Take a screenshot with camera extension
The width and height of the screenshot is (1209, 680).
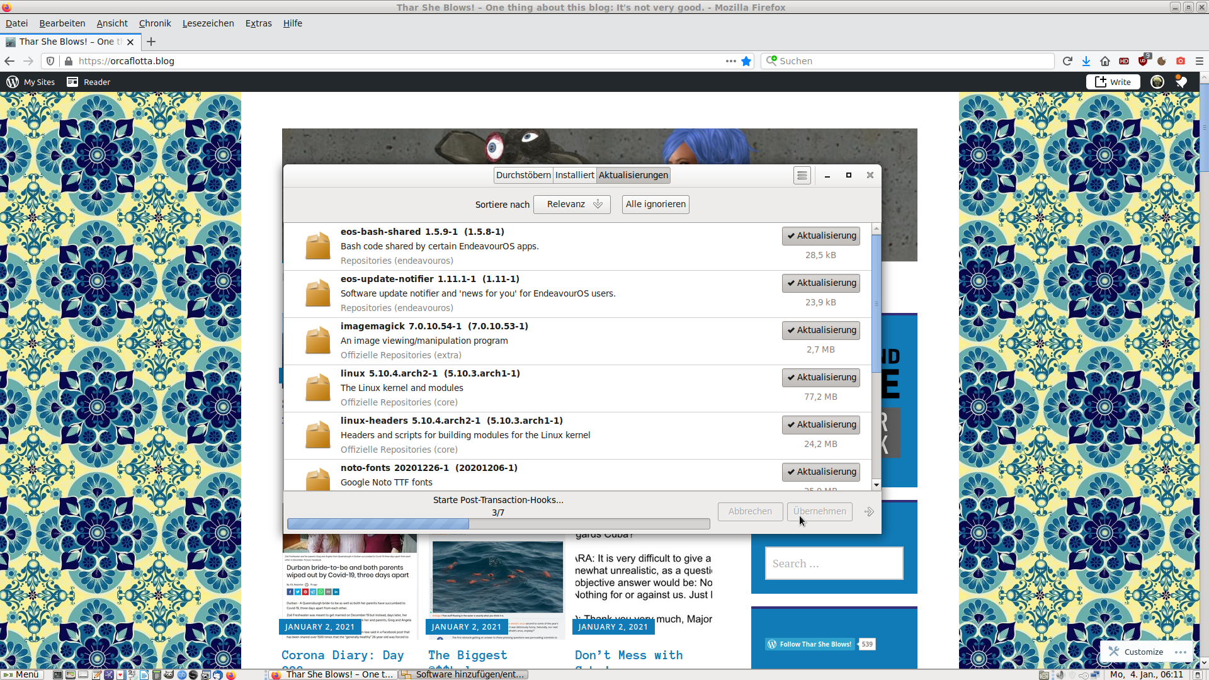click(1181, 61)
